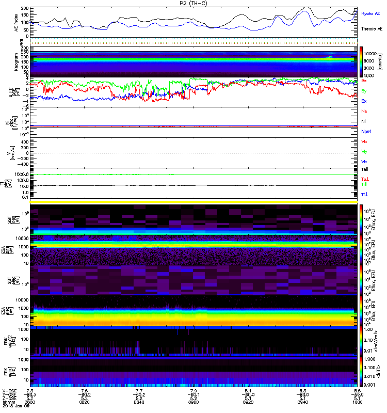Click the ESA electron spectrogram panel
Viewport: 387px width, 413px height.
tap(193, 311)
